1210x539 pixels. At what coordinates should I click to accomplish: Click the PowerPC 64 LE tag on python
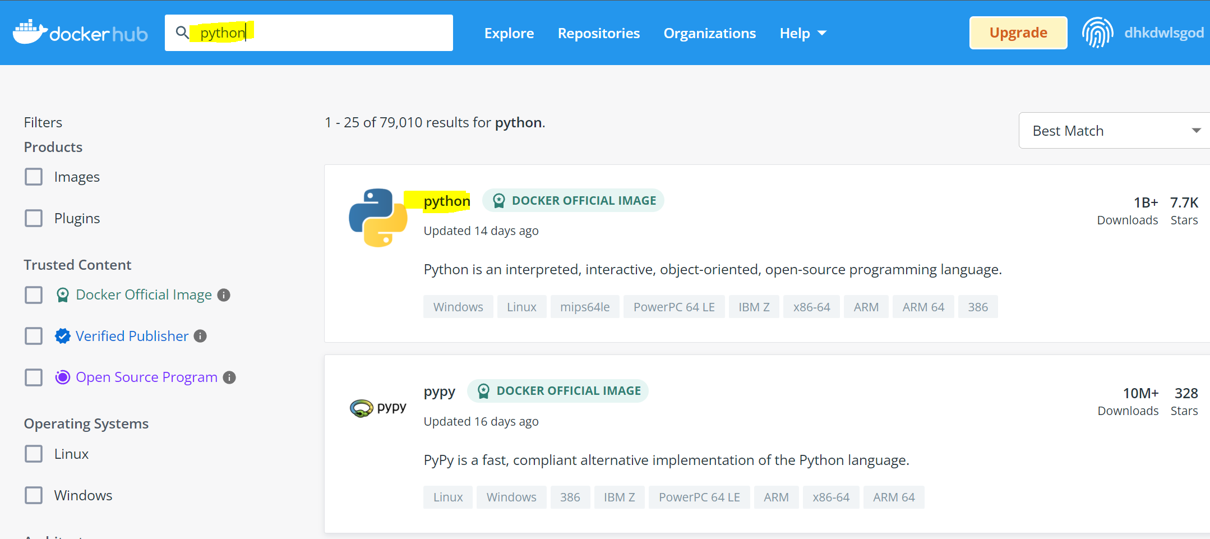click(x=674, y=307)
